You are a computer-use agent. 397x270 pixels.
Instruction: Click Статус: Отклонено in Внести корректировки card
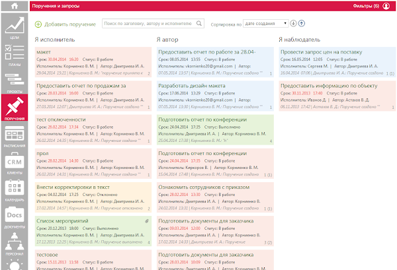[x=100, y=195]
